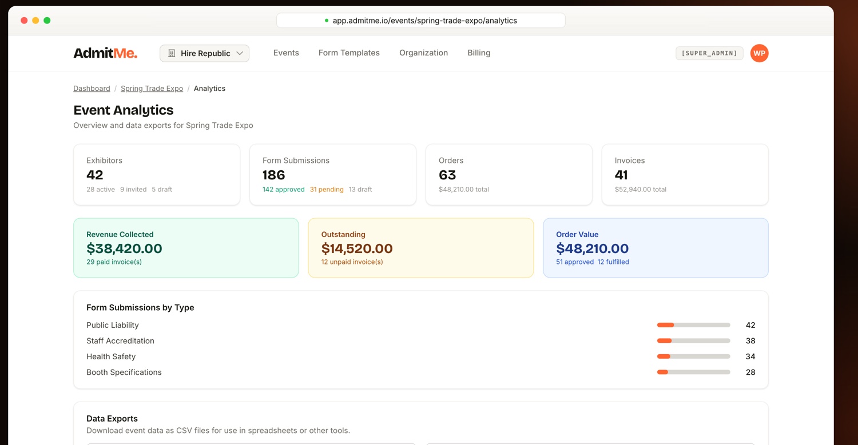This screenshot has width=858, height=445.
Task: Click the Outstanding amount $14,520.00
Action: click(357, 248)
